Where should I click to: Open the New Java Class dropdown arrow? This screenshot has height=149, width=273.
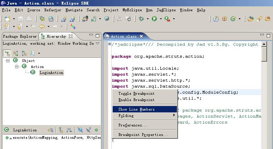pos(239,19)
